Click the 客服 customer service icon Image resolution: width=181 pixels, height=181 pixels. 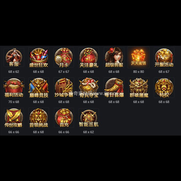[14, 57]
